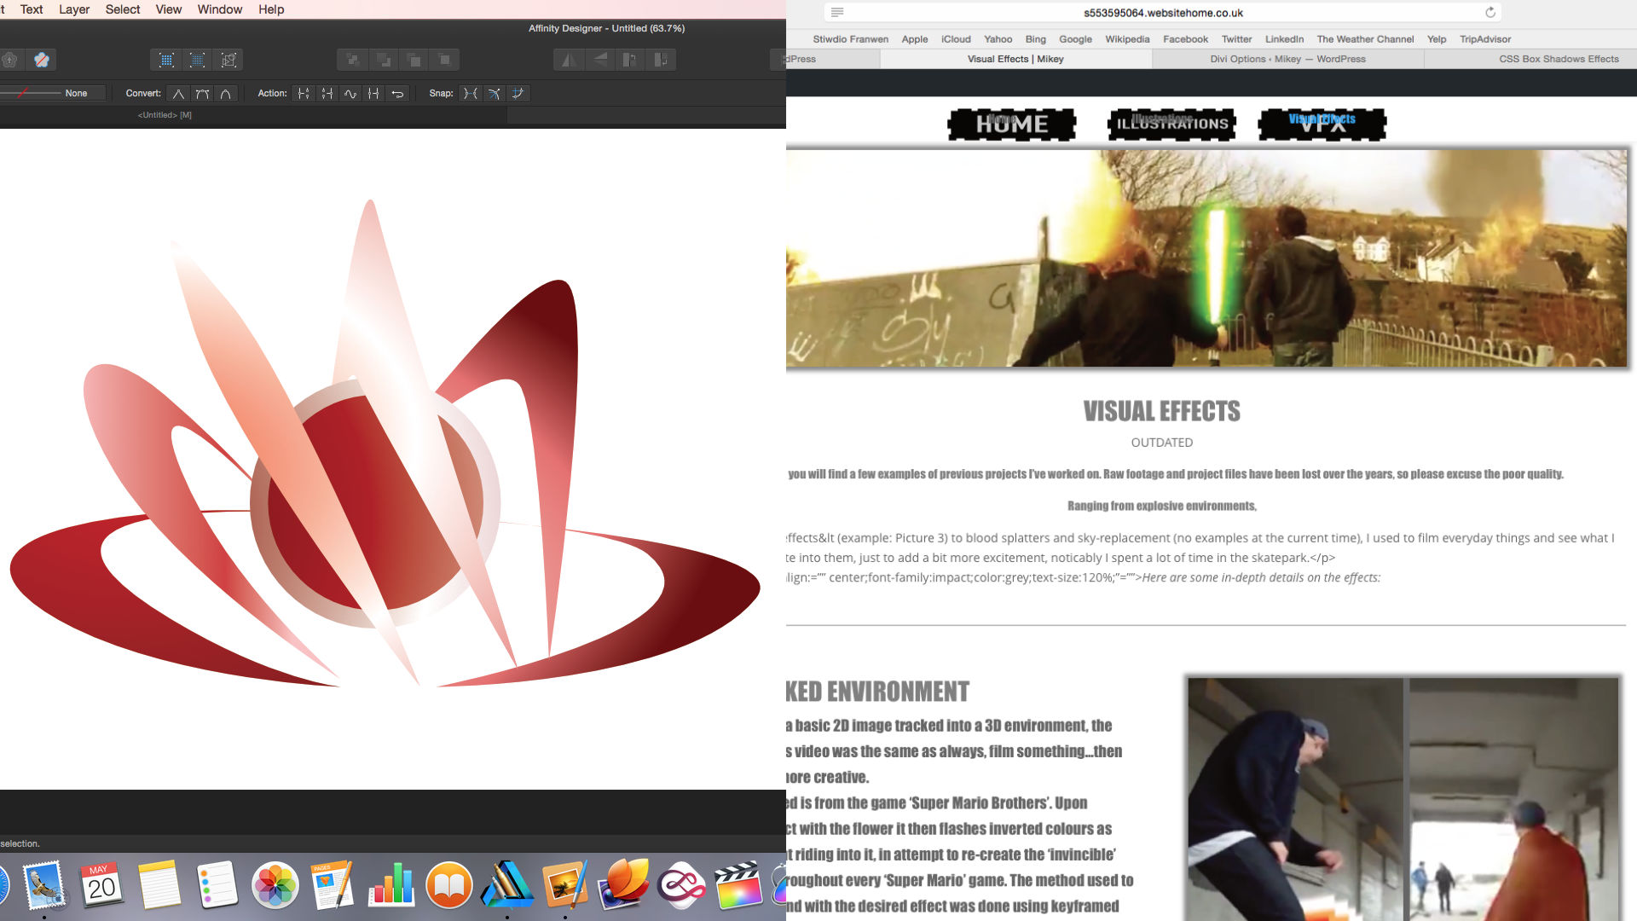Open the Layer menu

74,9
